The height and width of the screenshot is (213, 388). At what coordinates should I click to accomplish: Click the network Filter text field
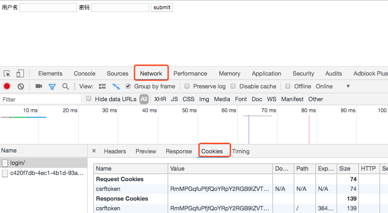41,99
